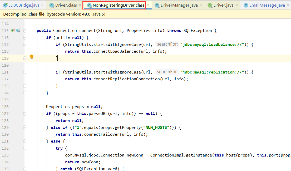Click the 'throws' keyword on line 115
Screen dimensions: 291x171
pyautogui.click(x=174, y=31)
